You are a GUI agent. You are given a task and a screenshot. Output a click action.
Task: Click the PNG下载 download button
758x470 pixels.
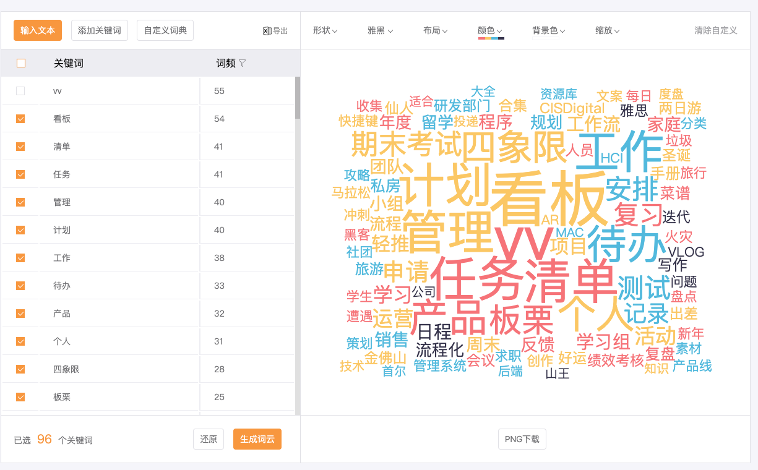(522, 439)
